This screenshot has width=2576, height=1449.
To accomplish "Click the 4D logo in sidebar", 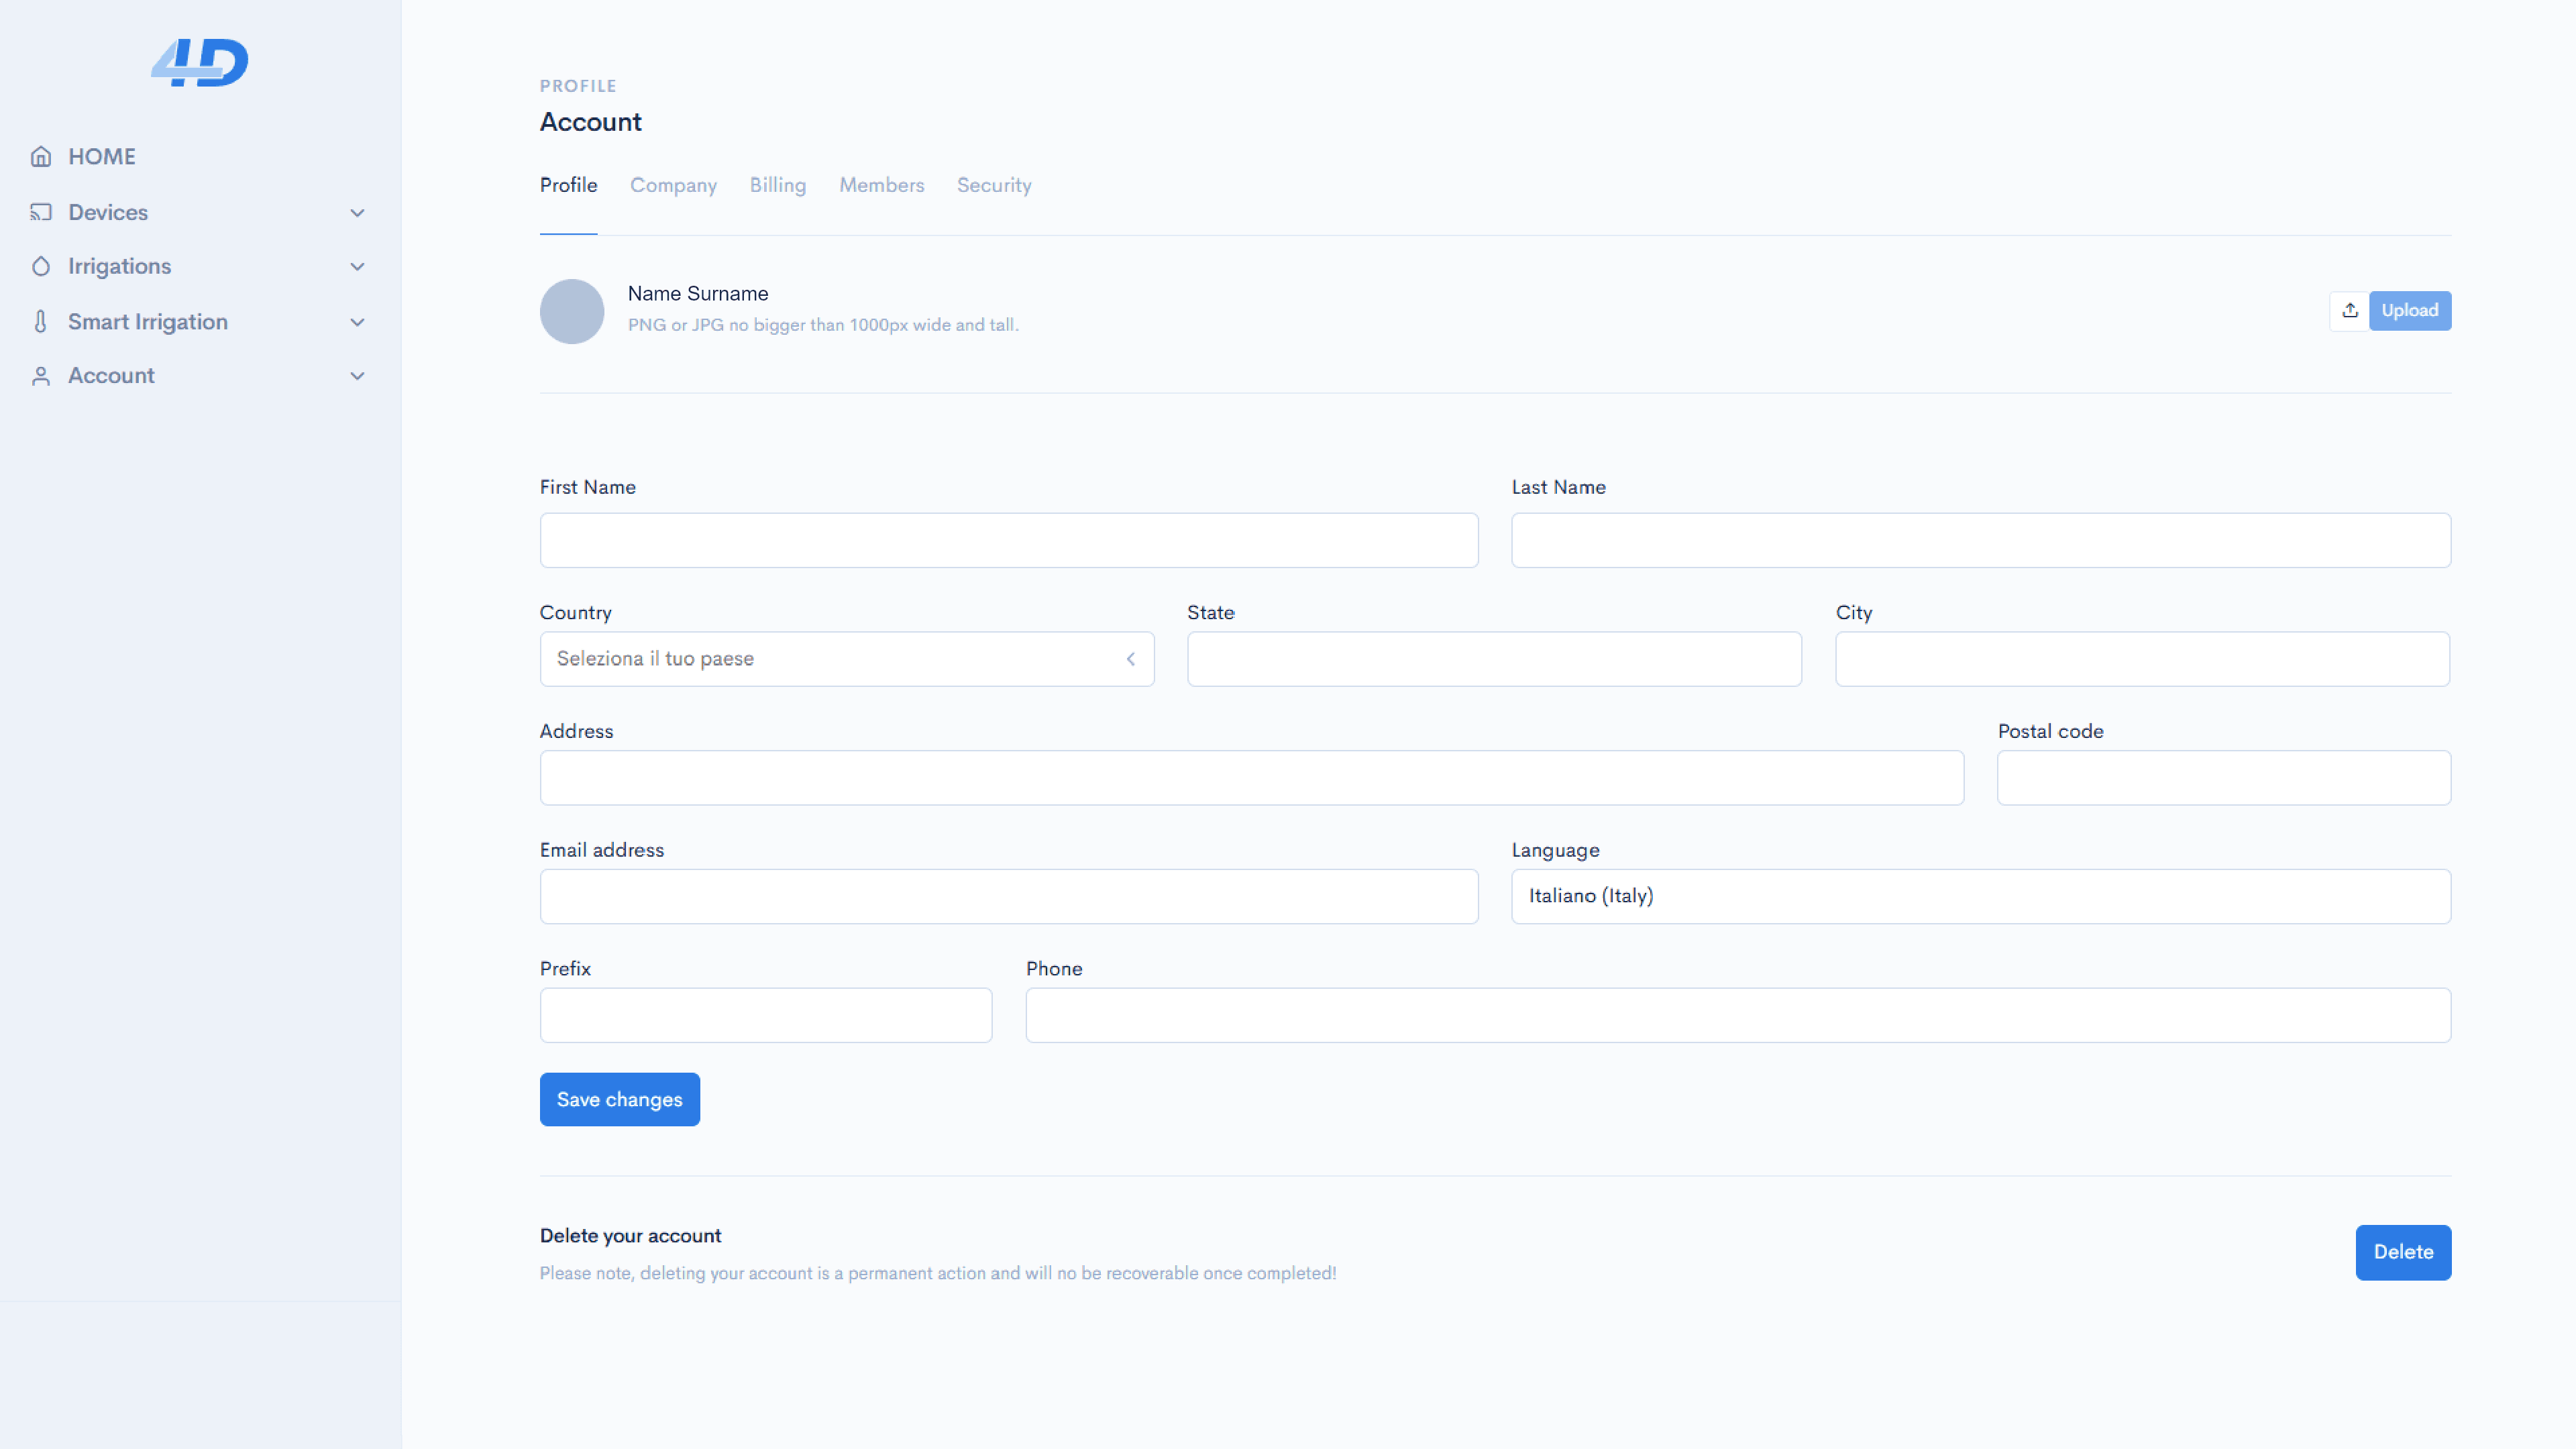I will click(x=200, y=63).
